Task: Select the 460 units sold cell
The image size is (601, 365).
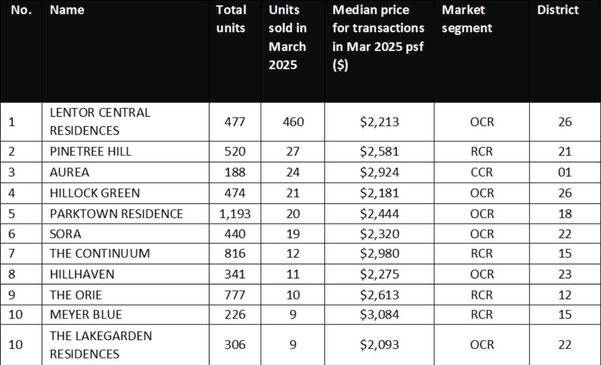Action: click(292, 122)
